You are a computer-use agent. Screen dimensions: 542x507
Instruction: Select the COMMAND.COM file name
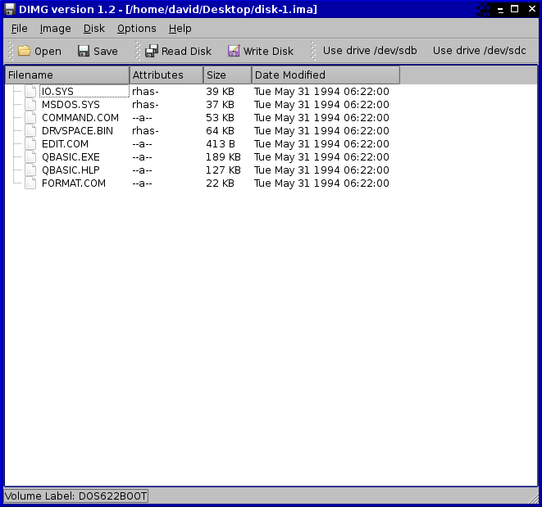[x=80, y=118]
